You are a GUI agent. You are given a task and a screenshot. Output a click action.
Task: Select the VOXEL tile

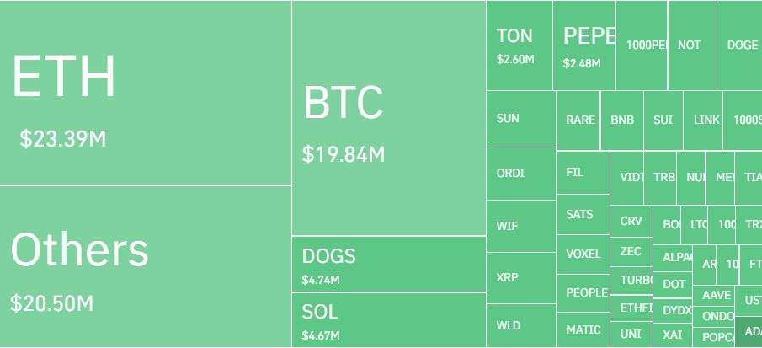pyautogui.click(x=583, y=254)
